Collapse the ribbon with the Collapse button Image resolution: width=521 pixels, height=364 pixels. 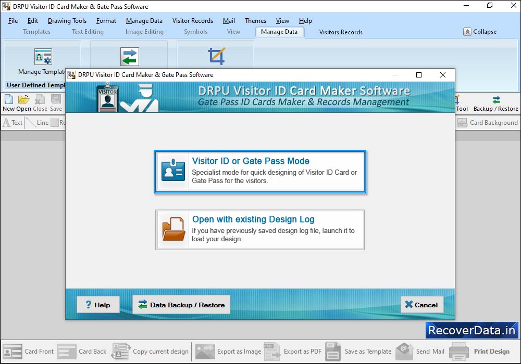coord(480,32)
